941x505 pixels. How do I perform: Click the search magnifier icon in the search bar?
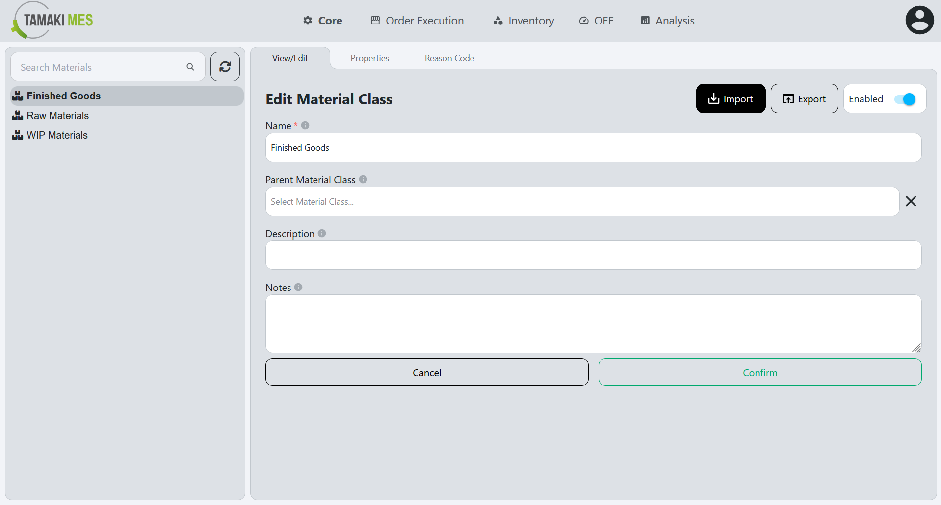click(x=190, y=66)
